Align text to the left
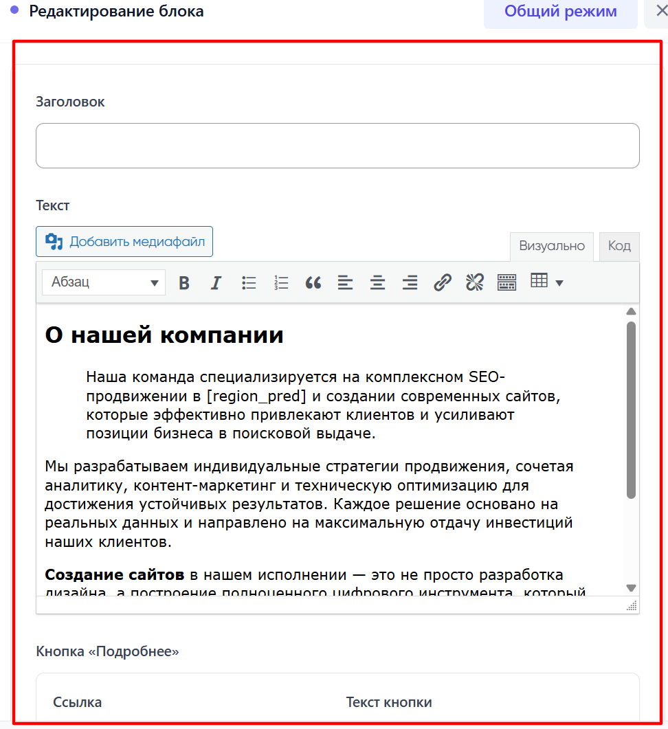This screenshot has height=729, width=668. point(345,282)
